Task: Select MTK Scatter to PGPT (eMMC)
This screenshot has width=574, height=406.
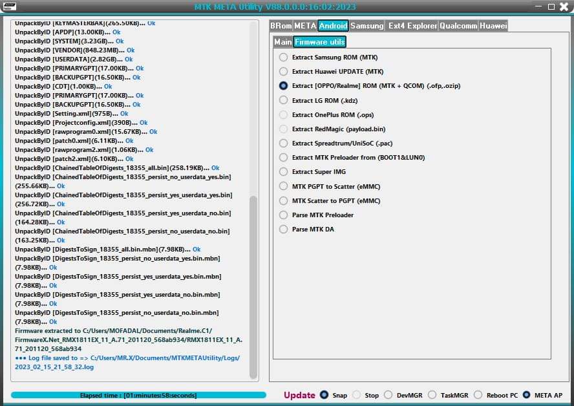Action: [x=283, y=200]
